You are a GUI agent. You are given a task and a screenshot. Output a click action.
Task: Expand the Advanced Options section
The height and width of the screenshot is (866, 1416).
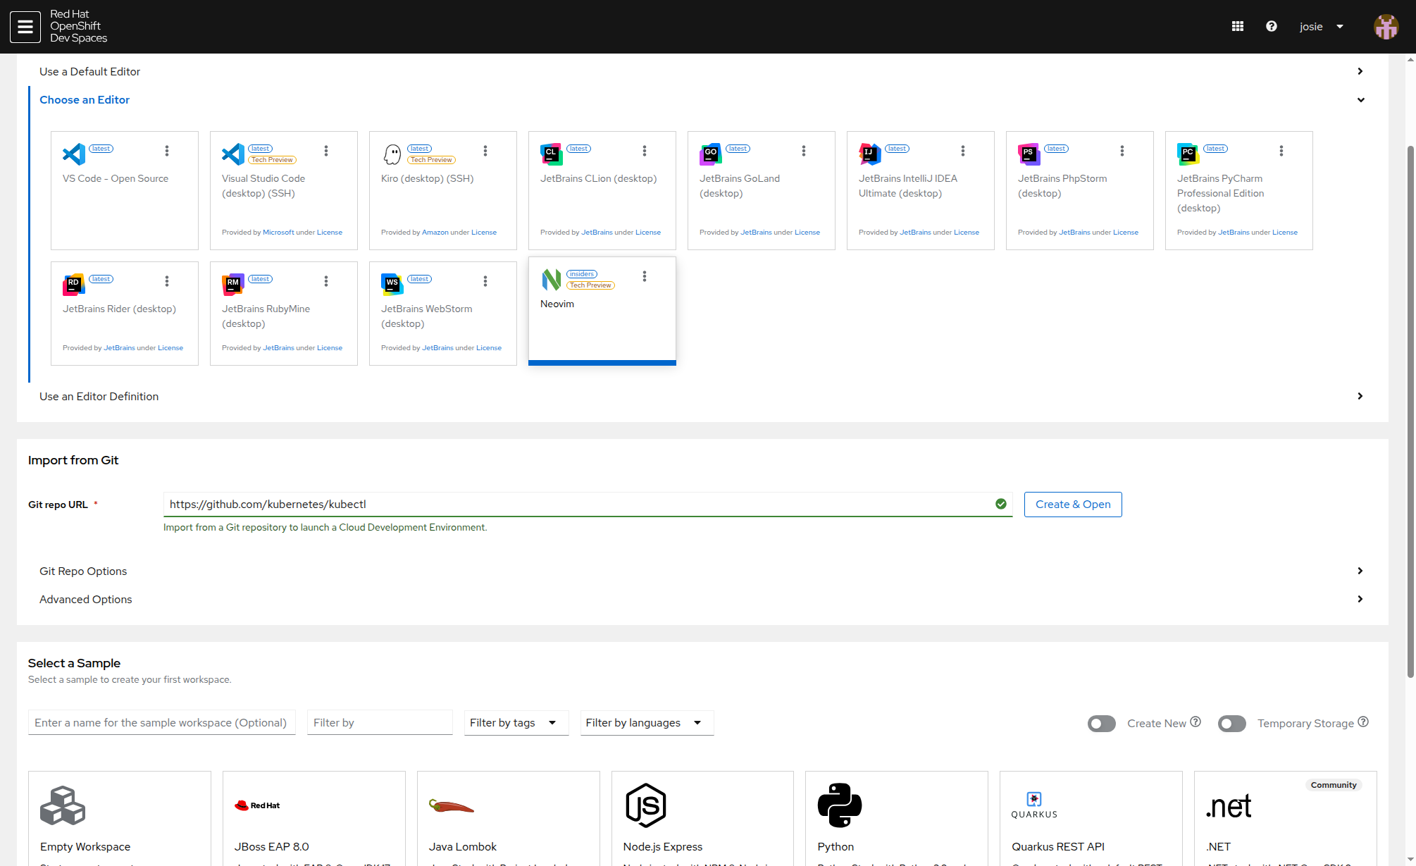[x=86, y=600]
